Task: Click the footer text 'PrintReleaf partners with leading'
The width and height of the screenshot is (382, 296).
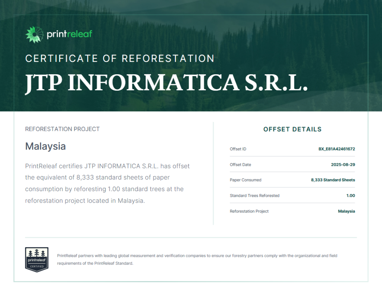Action: pyautogui.click(x=197, y=259)
